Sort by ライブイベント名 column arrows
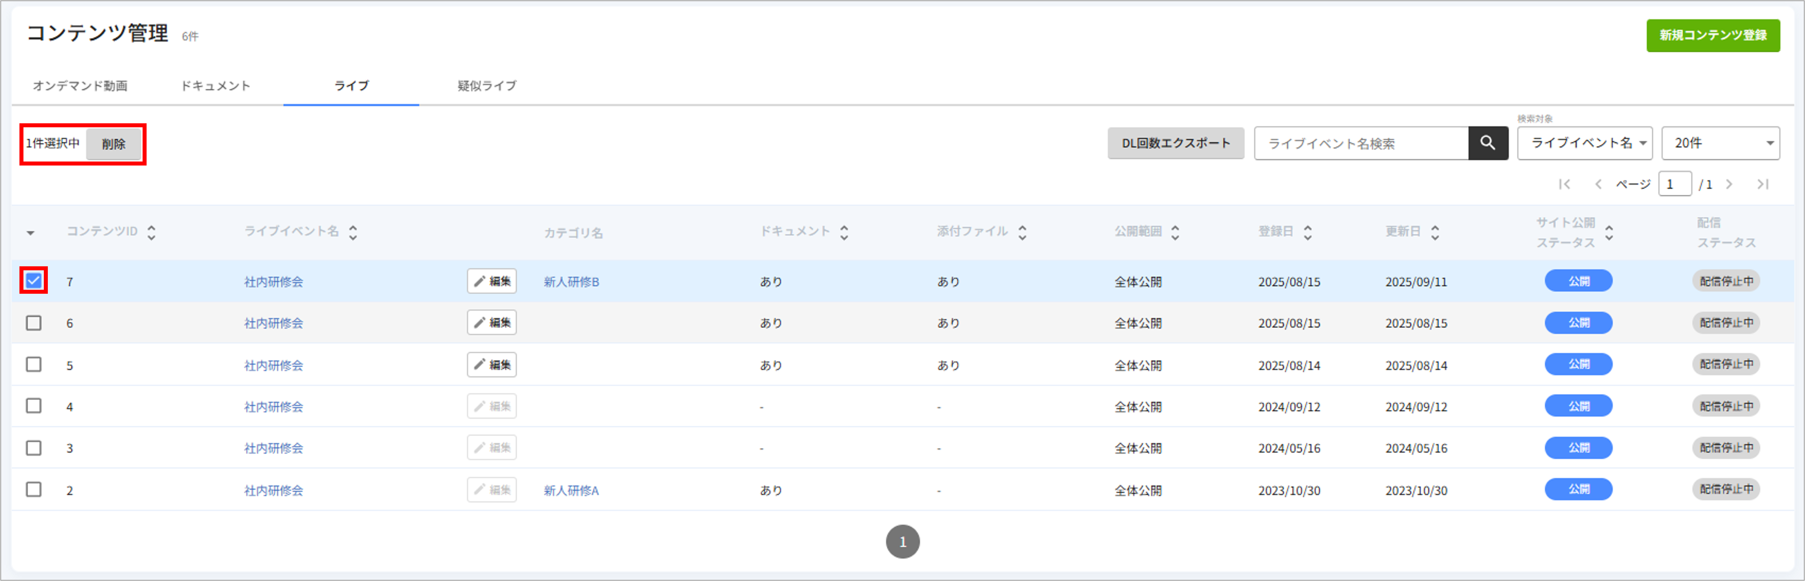The width and height of the screenshot is (1805, 581). click(x=353, y=232)
